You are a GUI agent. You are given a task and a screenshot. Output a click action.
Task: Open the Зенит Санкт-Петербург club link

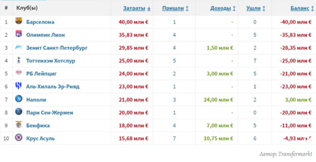coord(57,48)
